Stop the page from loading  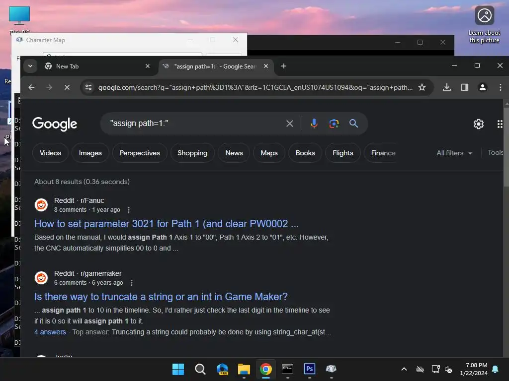point(67,87)
